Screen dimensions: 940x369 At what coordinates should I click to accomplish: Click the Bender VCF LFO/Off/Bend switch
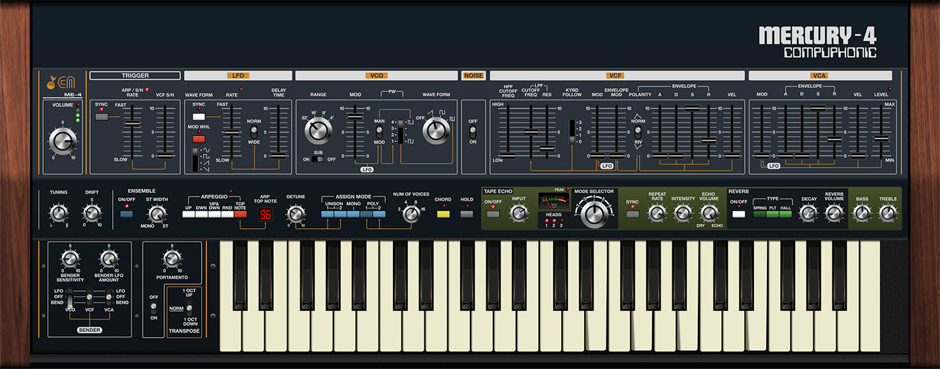[89, 297]
